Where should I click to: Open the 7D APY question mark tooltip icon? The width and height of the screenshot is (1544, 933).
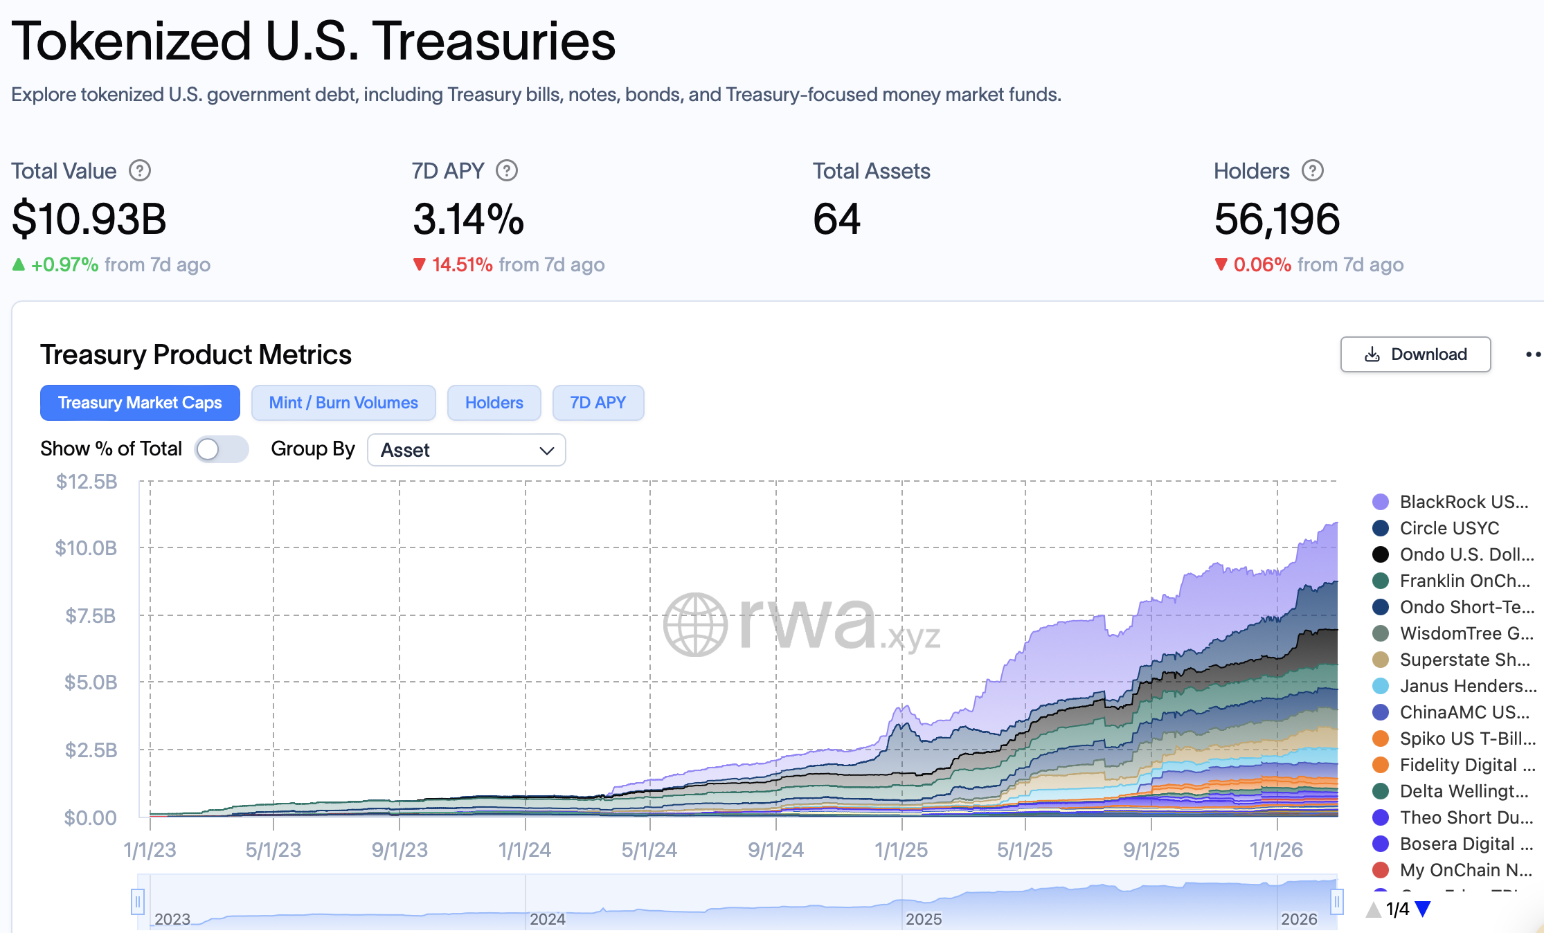(506, 170)
